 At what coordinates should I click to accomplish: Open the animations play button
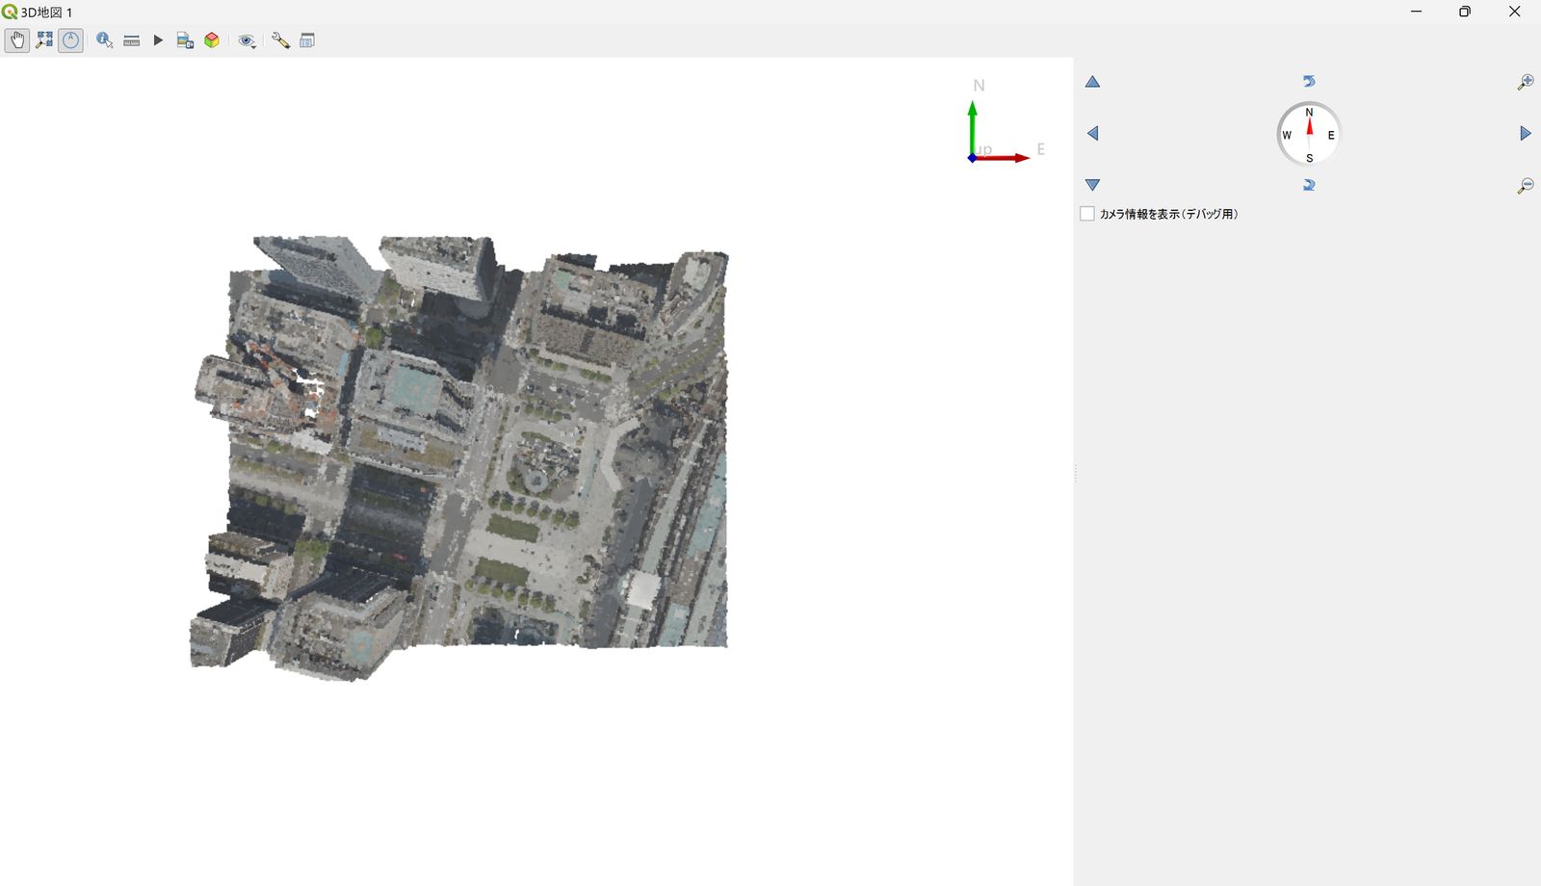[x=158, y=40]
